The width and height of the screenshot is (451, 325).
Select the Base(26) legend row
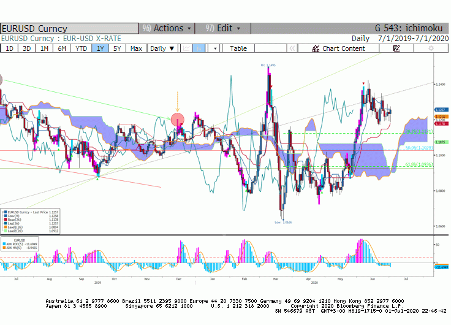pos(31,220)
